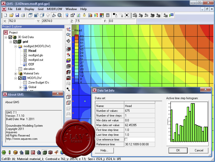Click the Reference time cell 30.12.1899 0:00:00
The width and height of the screenshot is (215, 162).
tap(139, 144)
